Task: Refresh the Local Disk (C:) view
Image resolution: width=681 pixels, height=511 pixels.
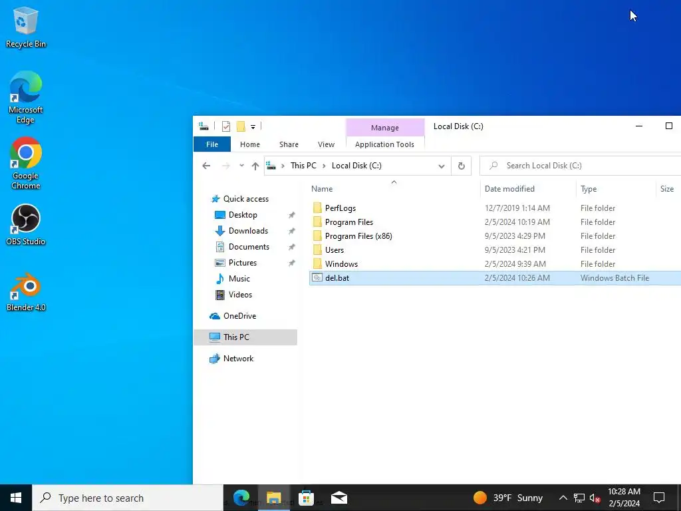Action: [x=462, y=166]
